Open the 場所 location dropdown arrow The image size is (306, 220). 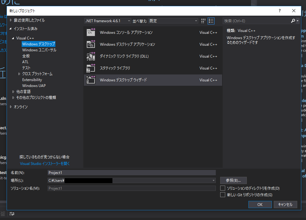point(214,180)
